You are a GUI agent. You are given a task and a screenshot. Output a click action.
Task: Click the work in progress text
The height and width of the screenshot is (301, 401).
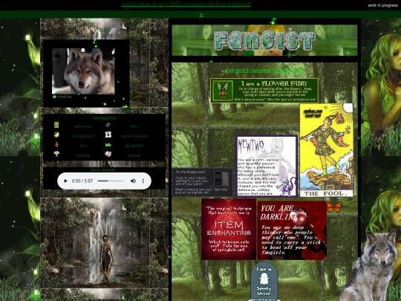coord(382,5)
